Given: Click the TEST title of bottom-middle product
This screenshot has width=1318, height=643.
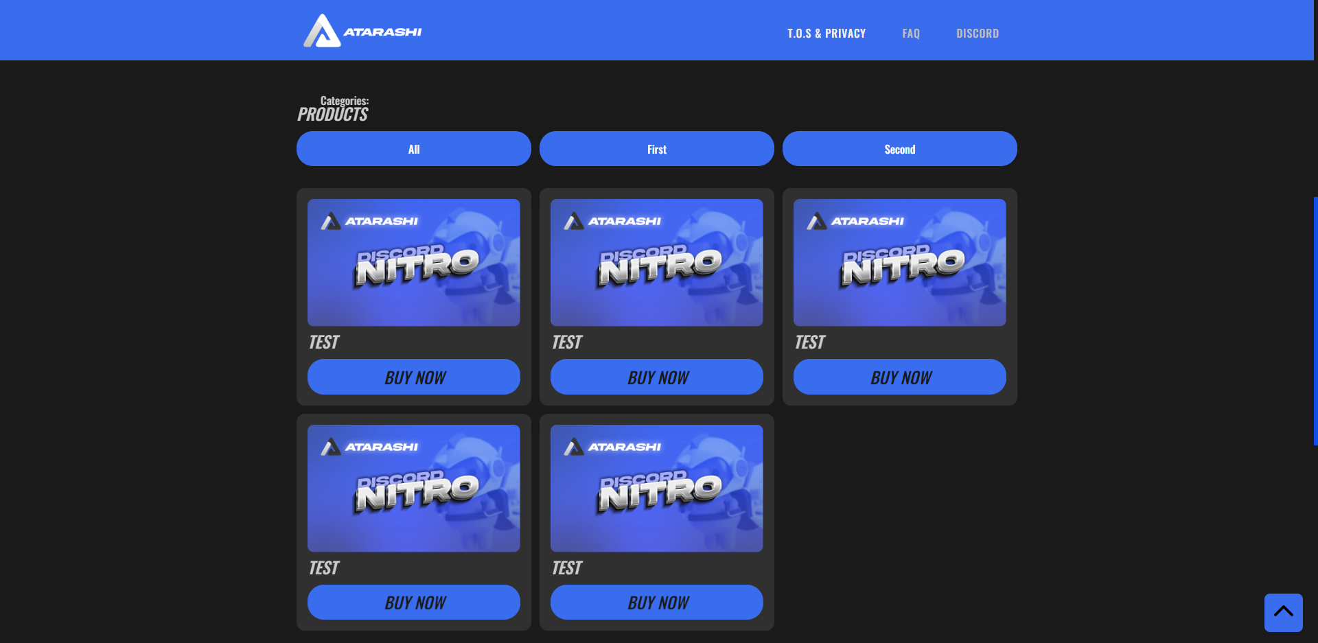Looking at the screenshot, I should (567, 568).
